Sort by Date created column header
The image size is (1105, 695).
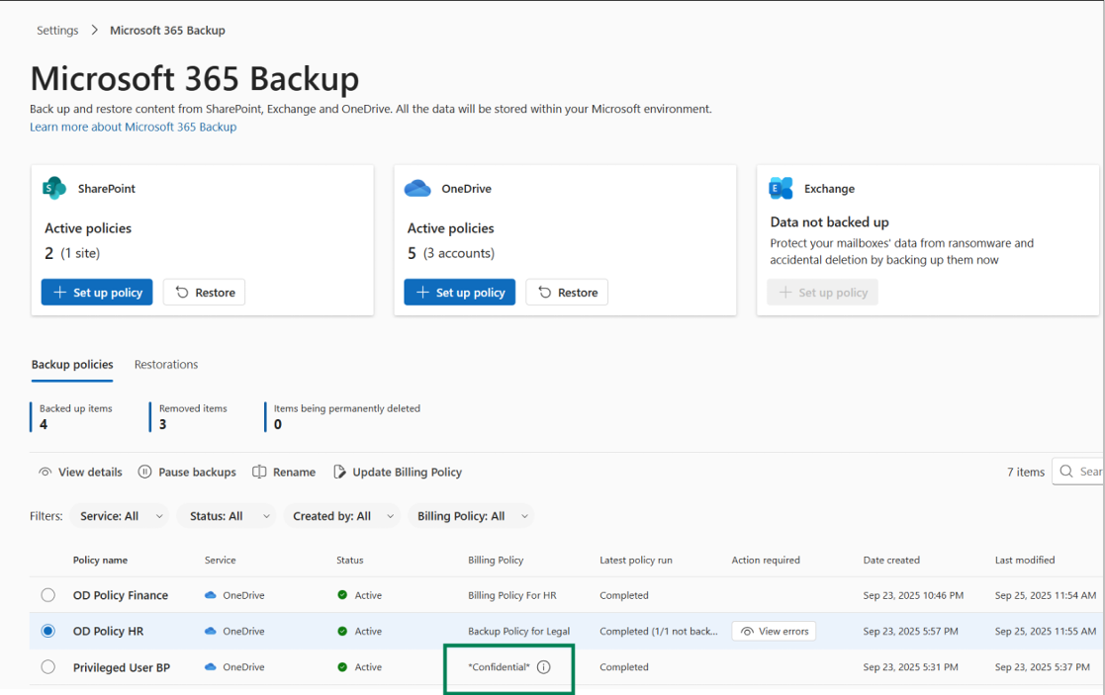pyautogui.click(x=891, y=561)
